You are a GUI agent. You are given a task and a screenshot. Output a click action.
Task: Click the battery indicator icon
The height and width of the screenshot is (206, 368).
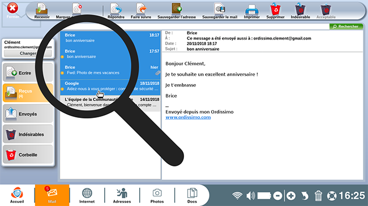(264, 195)
